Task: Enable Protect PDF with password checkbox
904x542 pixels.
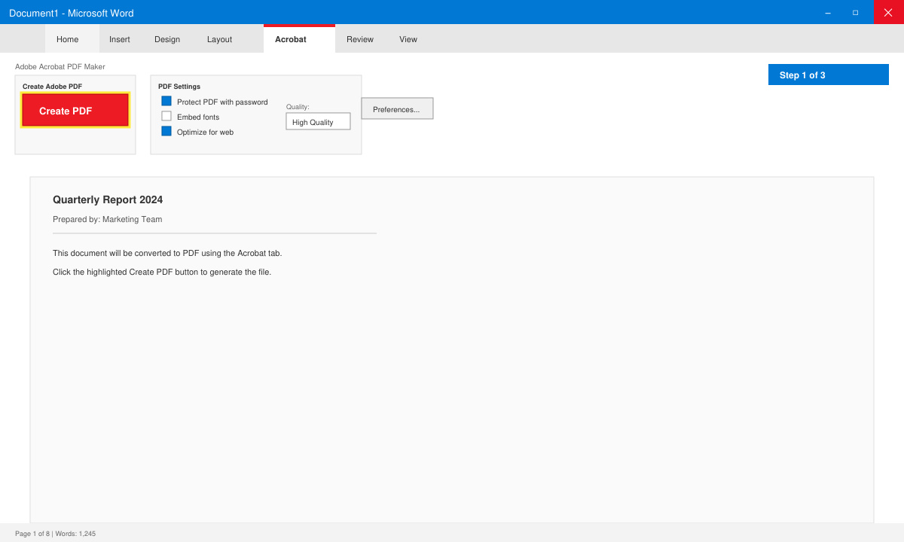Action: tap(166, 101)
